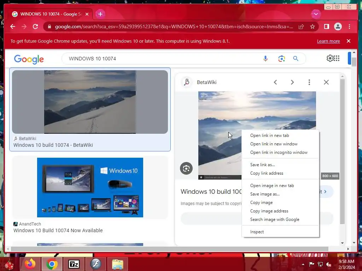The width and height of the screenshot is (362, 271).
Task: Launch 7-Zip from the taskbar
Action: tap(74, 264)
